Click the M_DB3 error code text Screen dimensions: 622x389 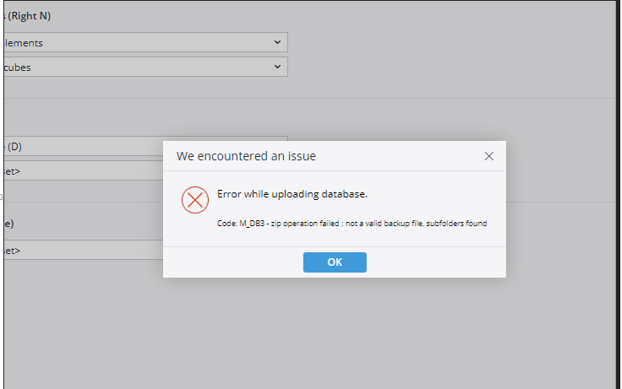click(x=252, y=224)
